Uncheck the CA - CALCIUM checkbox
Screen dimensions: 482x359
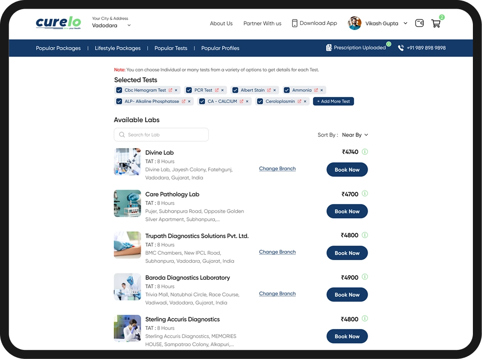click(x=202, y=102)
